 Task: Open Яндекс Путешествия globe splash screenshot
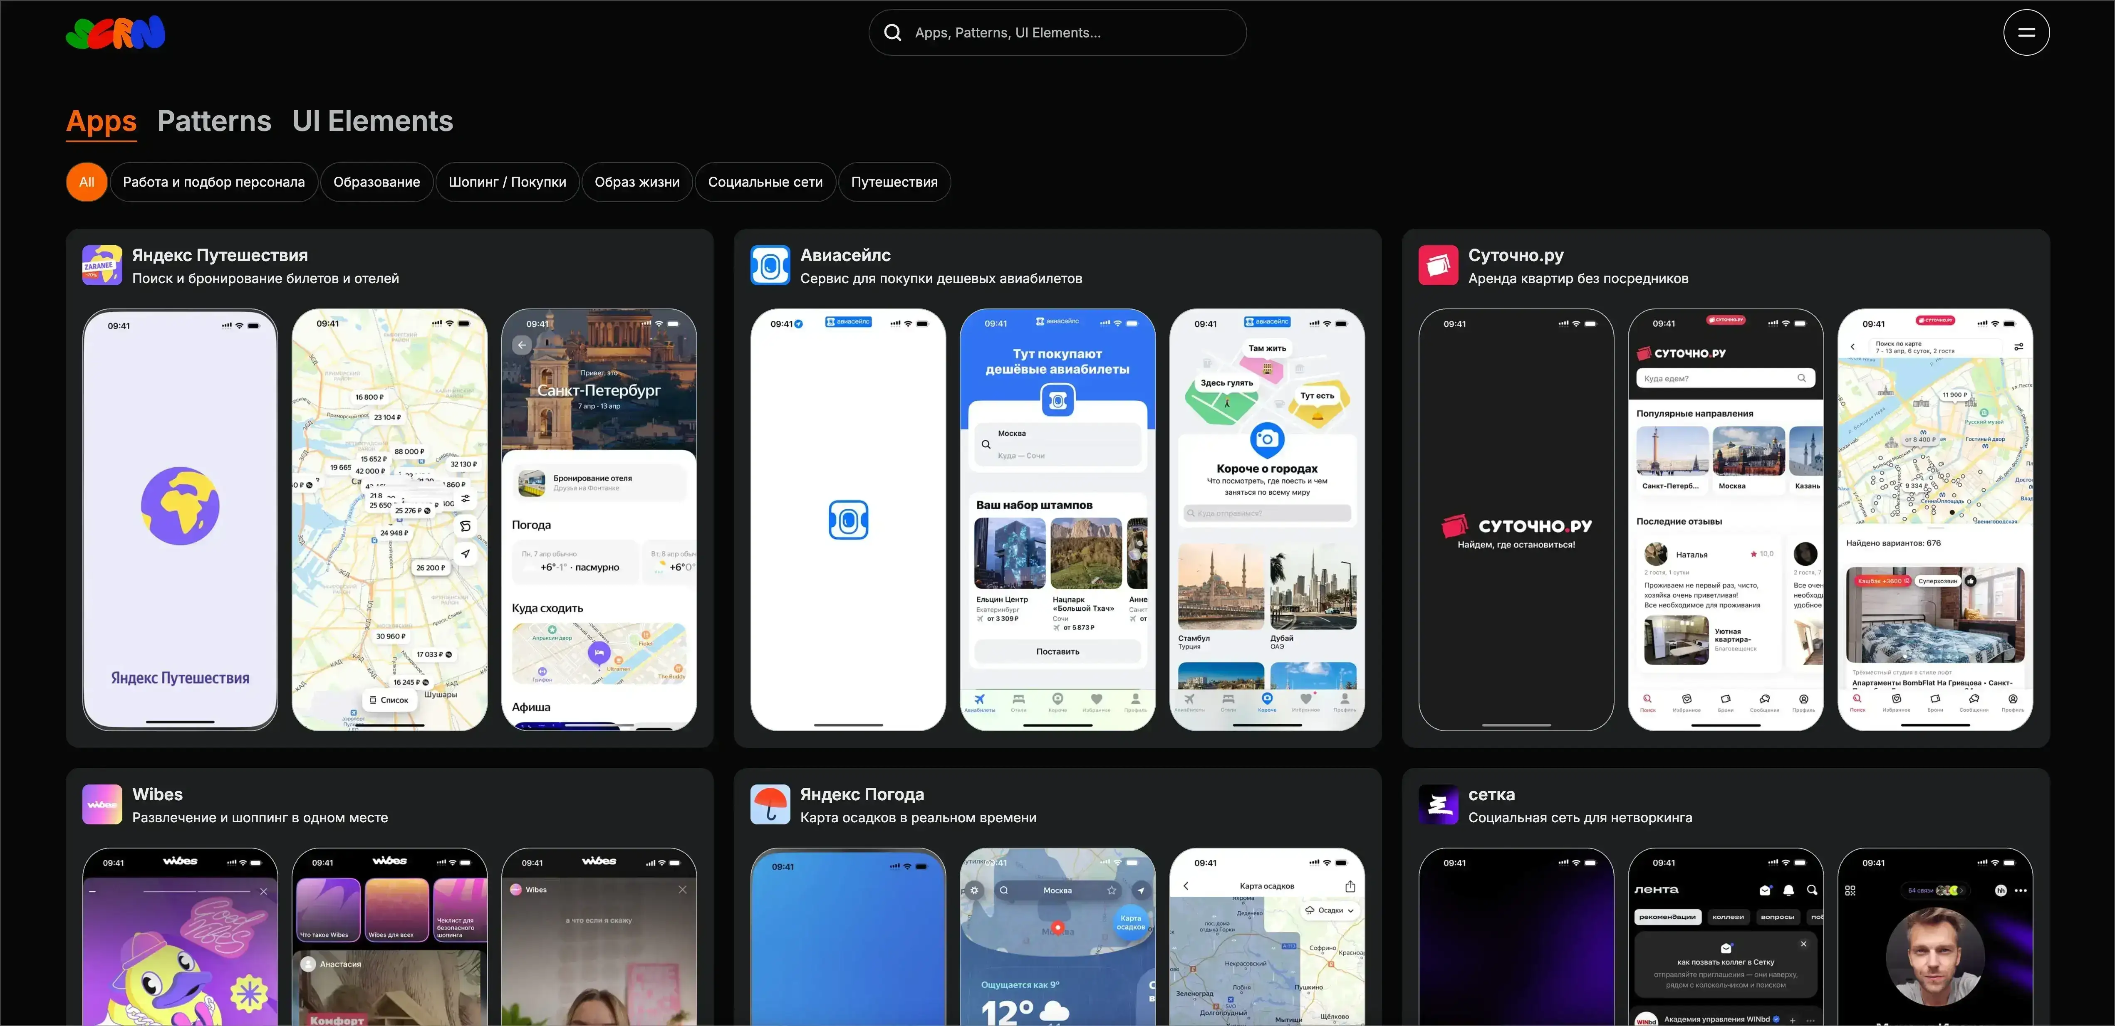[180, 520]
